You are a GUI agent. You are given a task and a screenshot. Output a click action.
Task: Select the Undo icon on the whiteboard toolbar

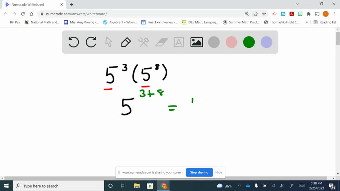click(73, 42)
